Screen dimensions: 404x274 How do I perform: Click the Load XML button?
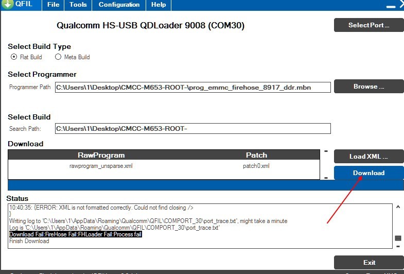click(x=368, y=157)
